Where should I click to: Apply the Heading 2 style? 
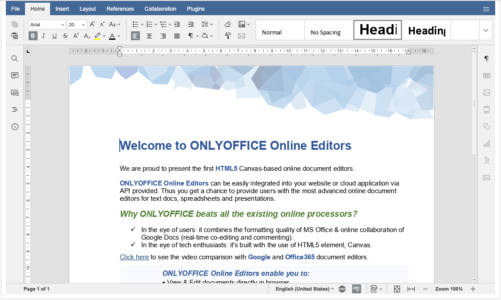coord(426,30)
